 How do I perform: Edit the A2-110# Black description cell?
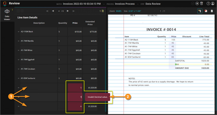coord(39,32)
